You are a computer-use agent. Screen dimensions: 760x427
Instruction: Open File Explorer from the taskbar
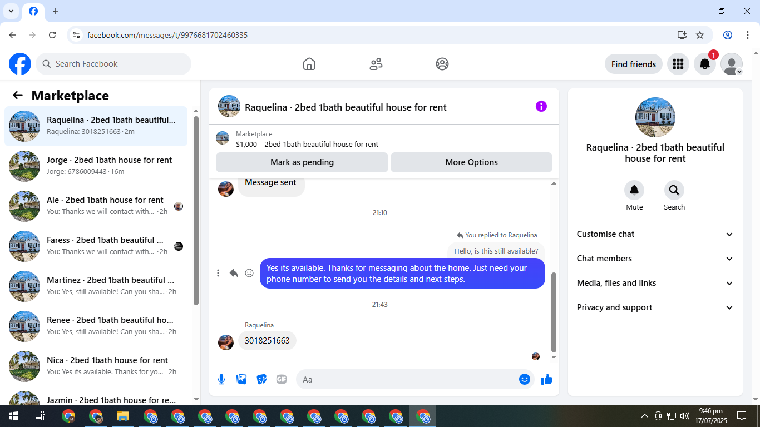coord(123,416)
